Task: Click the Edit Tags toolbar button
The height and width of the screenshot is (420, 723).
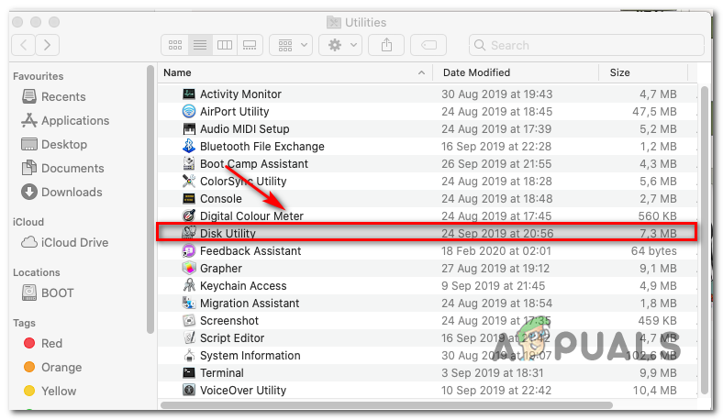Action: (x=428, y=45)
